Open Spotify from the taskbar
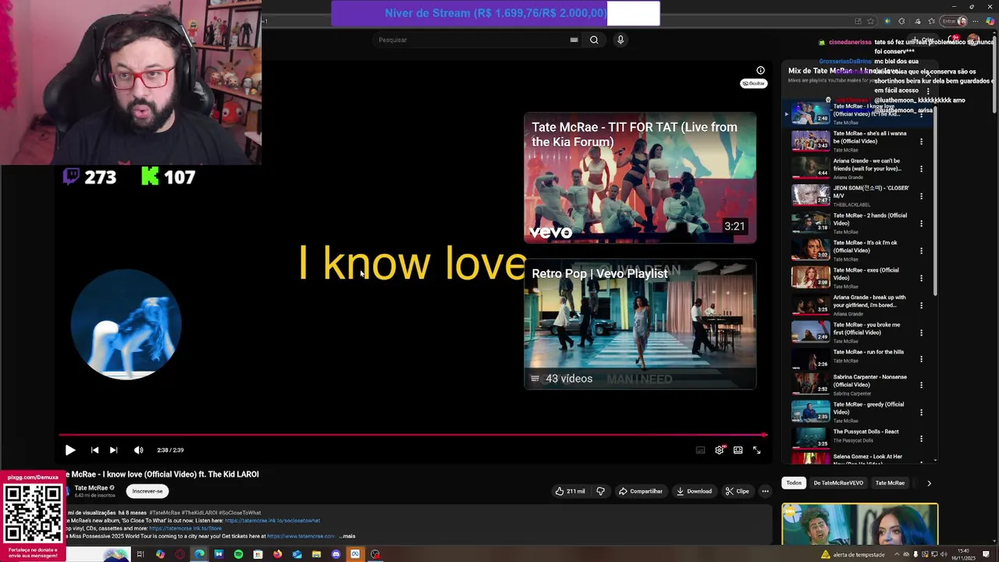This screenshot has height=562, width=999. pos(238,554)
